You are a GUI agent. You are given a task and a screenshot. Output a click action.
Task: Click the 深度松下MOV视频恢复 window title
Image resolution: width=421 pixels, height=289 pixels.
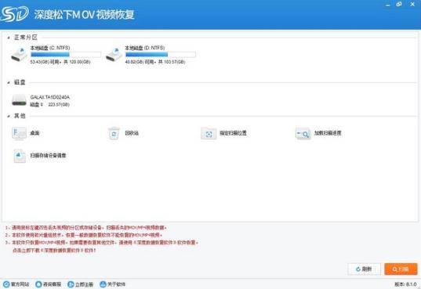point(85,15)
